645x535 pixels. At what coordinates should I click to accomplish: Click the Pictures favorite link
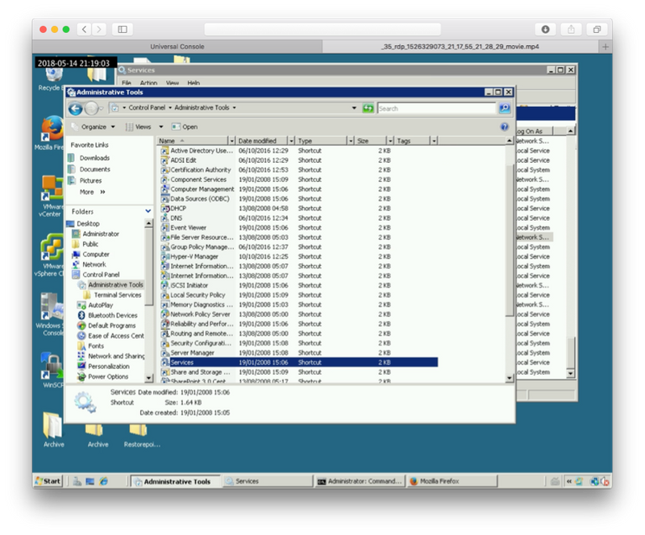90,180
